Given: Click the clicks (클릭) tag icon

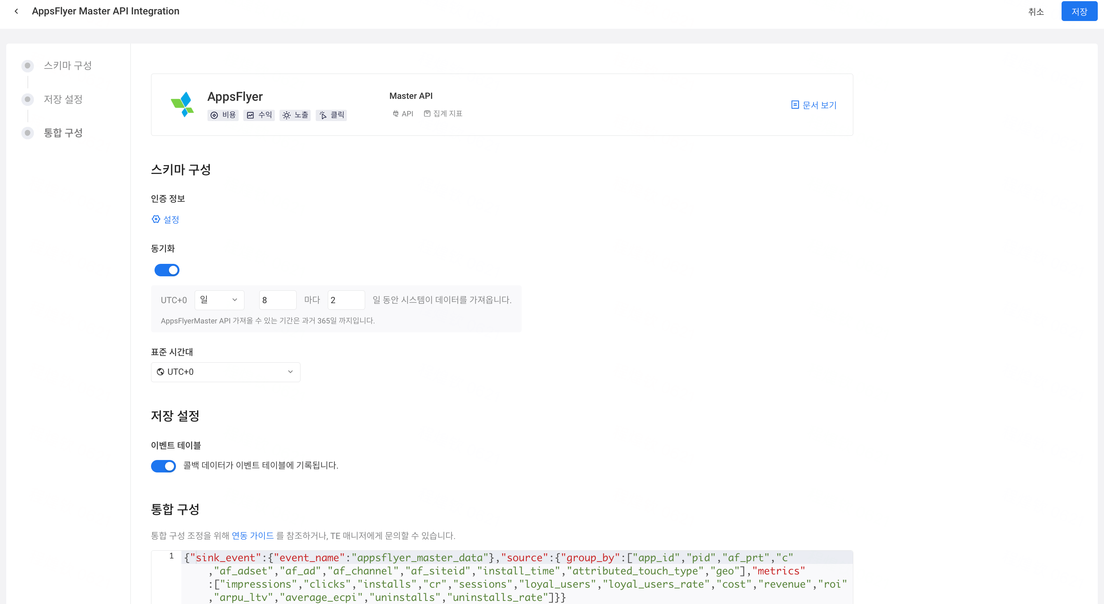Looking at the screenshot, I should click(323, 115).
